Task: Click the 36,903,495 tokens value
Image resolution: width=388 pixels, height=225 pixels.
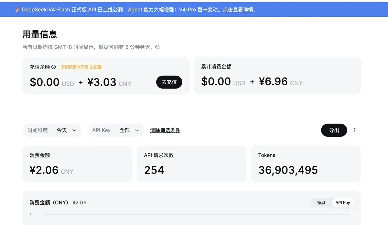Action: 288,170
